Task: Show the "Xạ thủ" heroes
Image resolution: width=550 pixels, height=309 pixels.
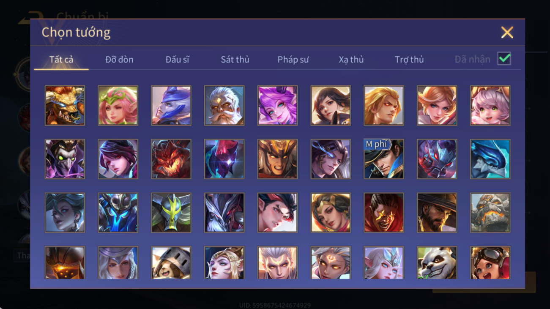Action: (351, 60)
